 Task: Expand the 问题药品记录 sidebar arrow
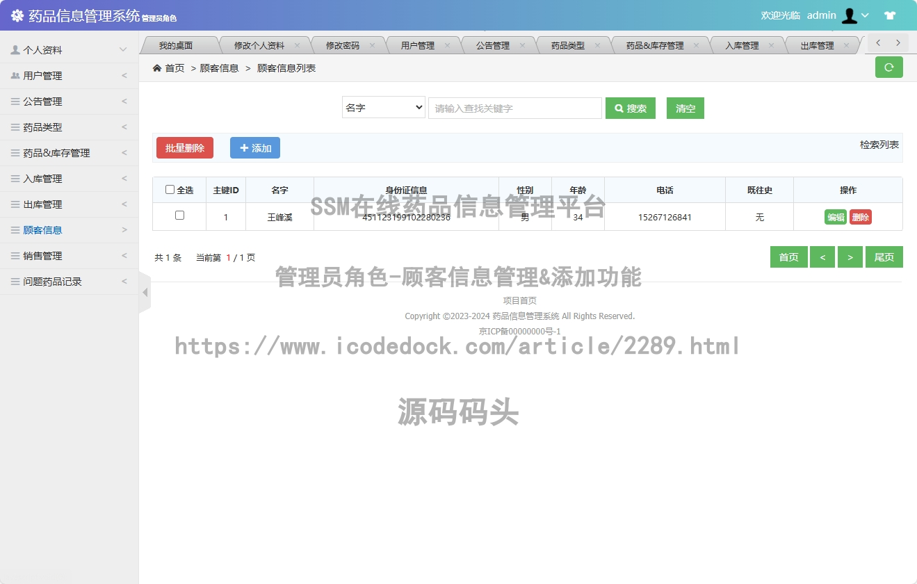124,282
